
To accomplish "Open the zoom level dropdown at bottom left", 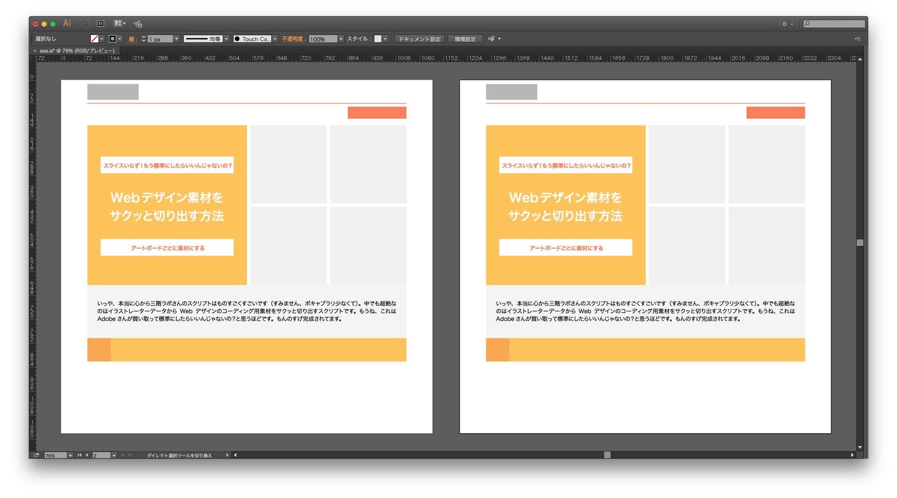I will [x=70, y=455].
